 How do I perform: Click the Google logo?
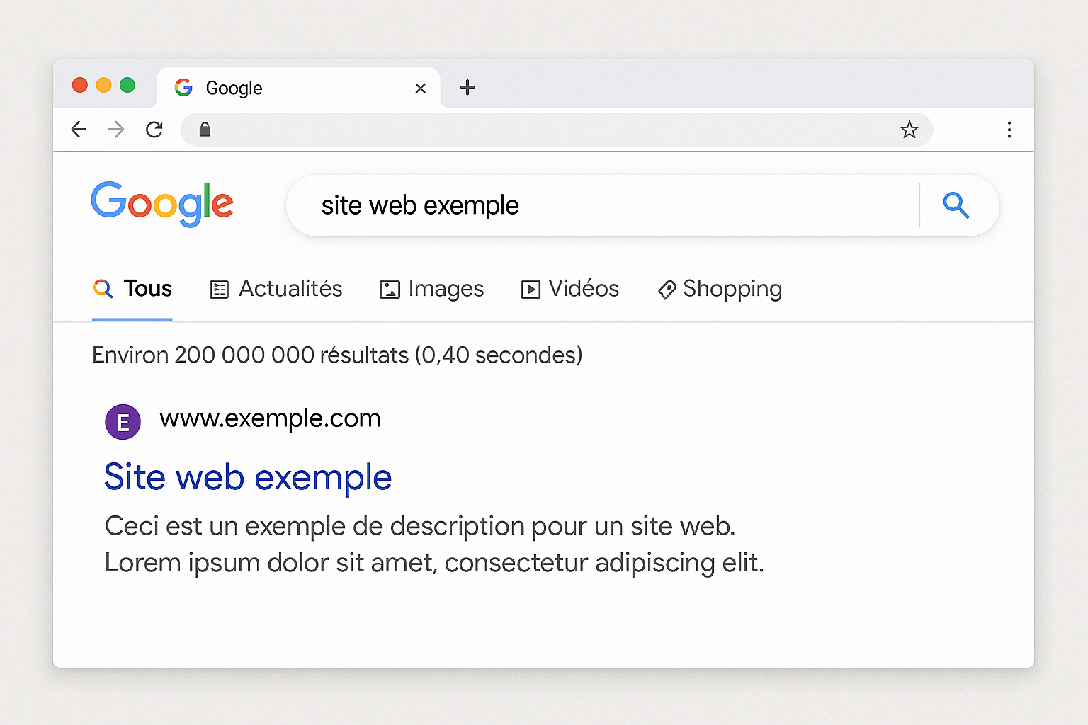click(x=162, y=204)
